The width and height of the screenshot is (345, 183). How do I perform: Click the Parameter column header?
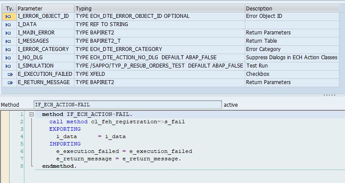pyautogui.click(x=46, y=9)
